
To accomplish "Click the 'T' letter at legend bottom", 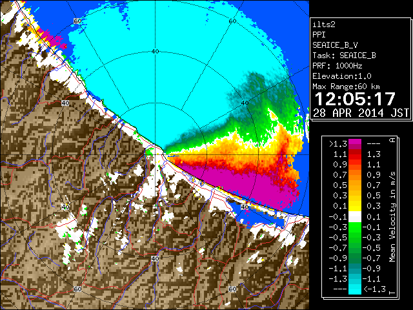I will tap(392, 293).
